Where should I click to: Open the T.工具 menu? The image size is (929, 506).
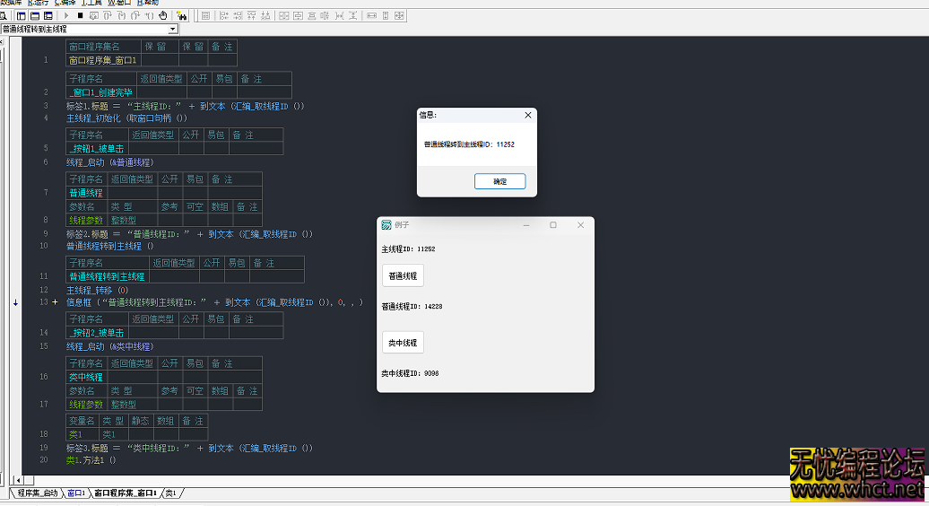91,3
